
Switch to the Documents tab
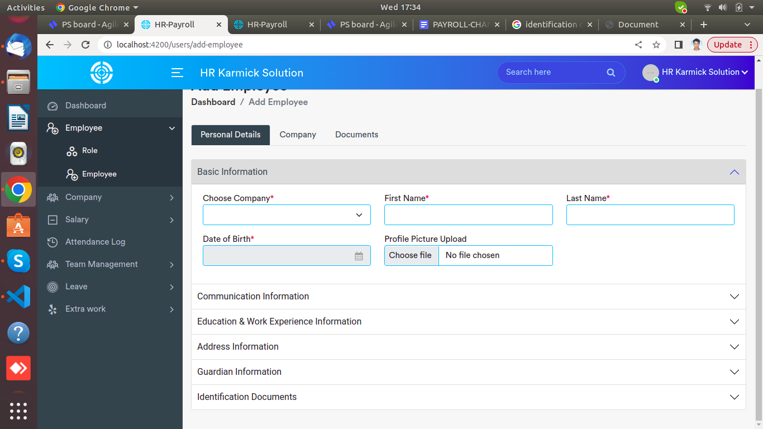(356, 135)
